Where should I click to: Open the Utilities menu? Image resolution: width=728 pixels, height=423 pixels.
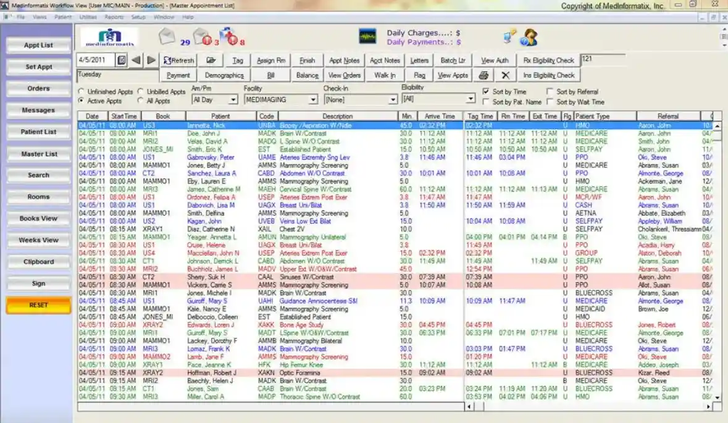(x=89, y=17)
